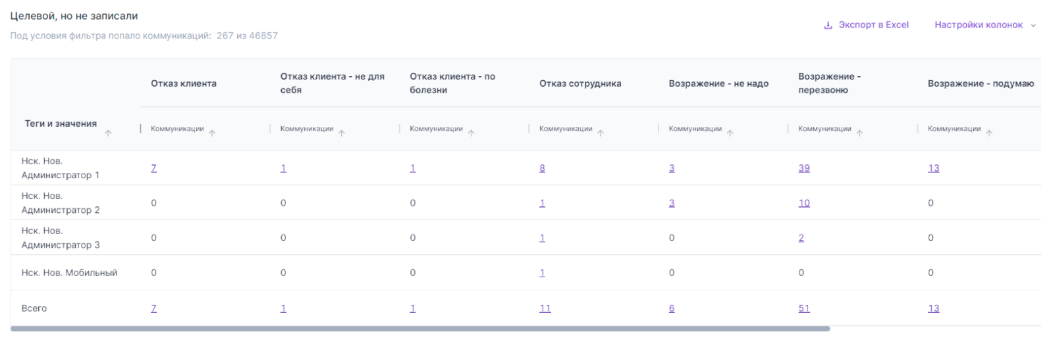This screenshot has width=1051, height=343.
Task: Open 39 communications for Администратор 1 перезвоню
Action: [x=804, y=168]
